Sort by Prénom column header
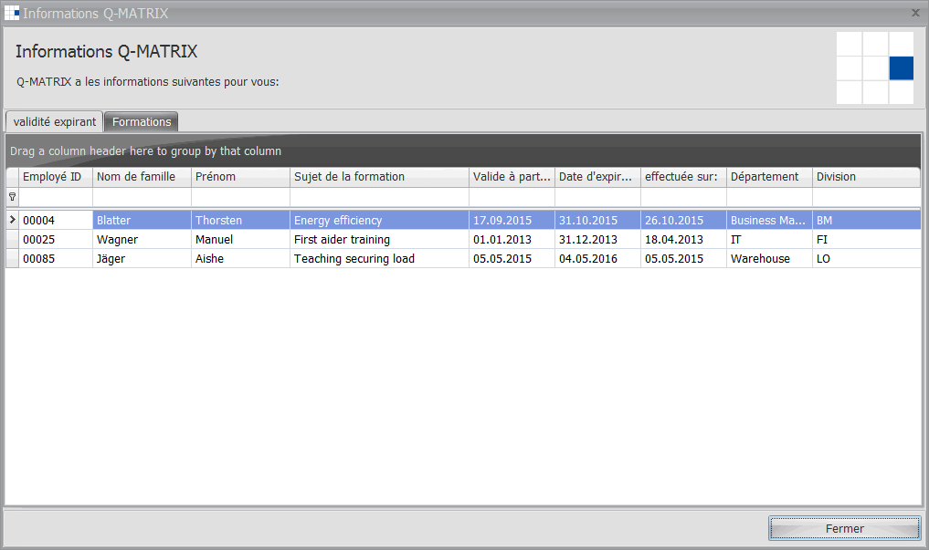 [240, 177]
